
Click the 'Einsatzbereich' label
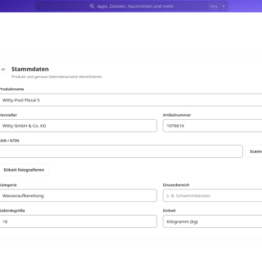176,185
